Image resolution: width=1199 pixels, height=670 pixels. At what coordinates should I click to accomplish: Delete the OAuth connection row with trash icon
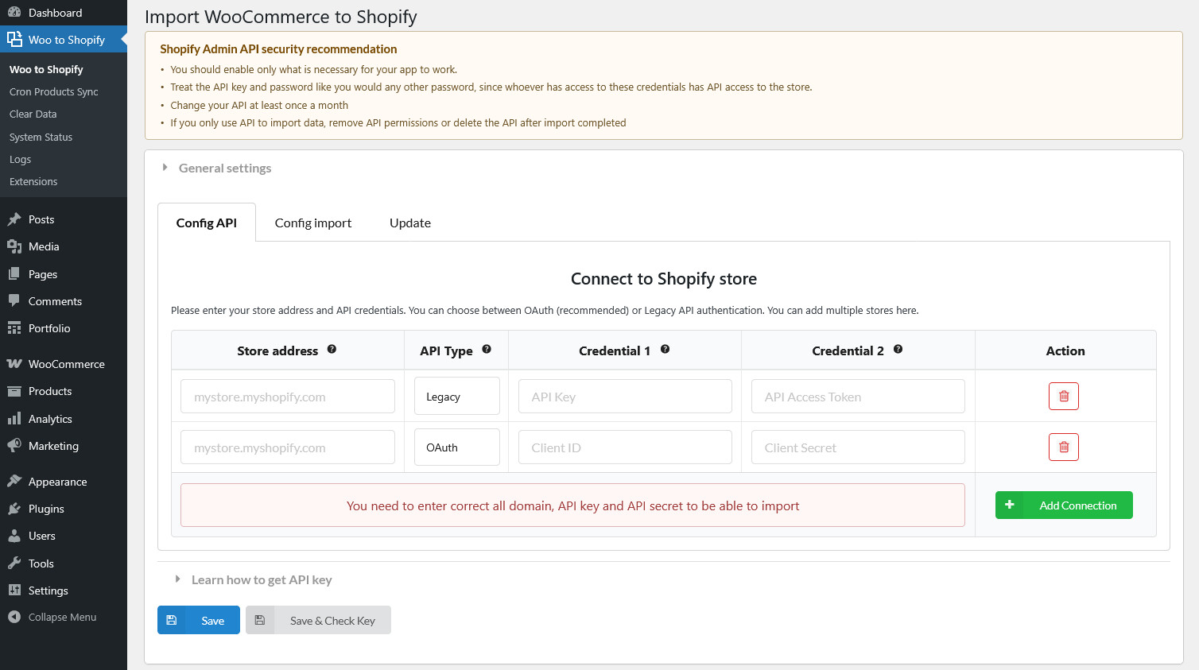(1063, 447)
